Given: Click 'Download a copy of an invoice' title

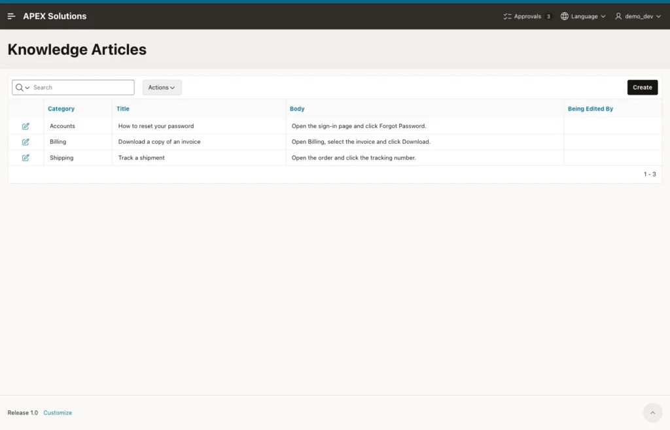Looking at the screenshot, I should 160,142.
